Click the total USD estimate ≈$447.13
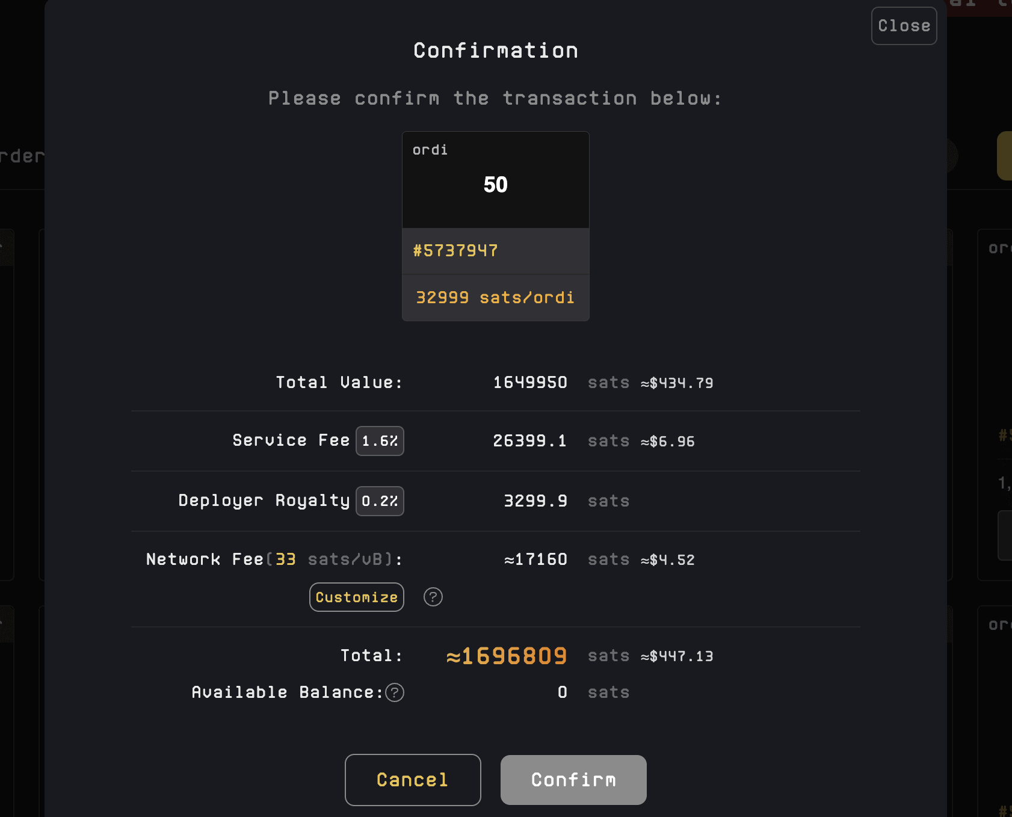The height and width of the screenshot is (817, 1012). pos(677,656)
